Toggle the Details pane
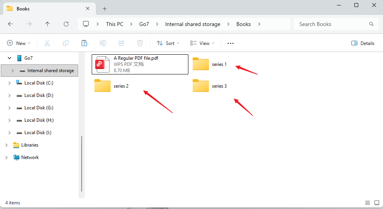This screenshot has height=209, width=383. pos(362,43)
